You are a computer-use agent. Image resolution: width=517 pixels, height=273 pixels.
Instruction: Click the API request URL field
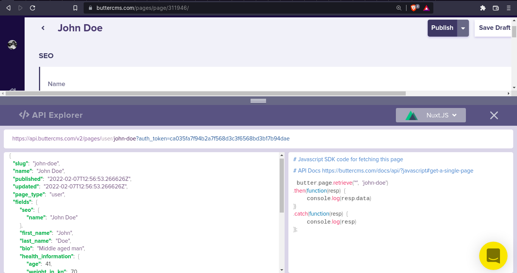(x=258, y=139)
